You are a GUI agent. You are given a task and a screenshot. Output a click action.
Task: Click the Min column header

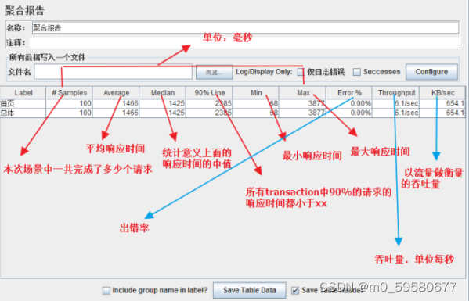coord(256,93)
